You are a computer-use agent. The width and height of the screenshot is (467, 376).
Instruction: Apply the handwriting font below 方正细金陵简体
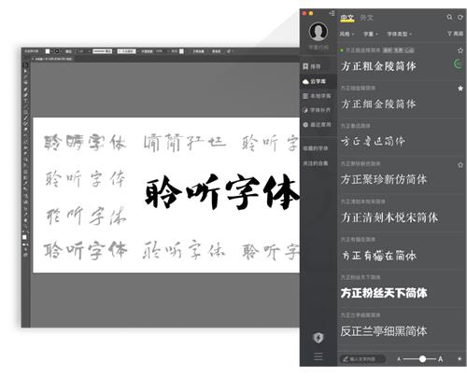pos(373,142)
